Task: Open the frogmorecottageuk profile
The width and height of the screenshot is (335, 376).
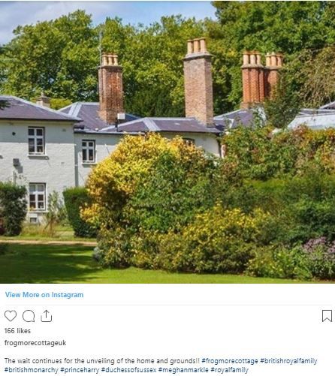Action: coord(35,343)
